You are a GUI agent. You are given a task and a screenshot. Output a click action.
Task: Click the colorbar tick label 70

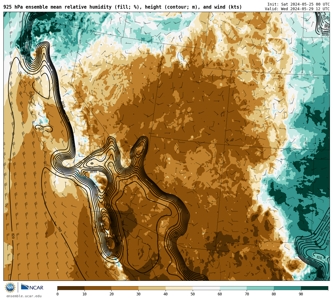[x=247, y=294]
